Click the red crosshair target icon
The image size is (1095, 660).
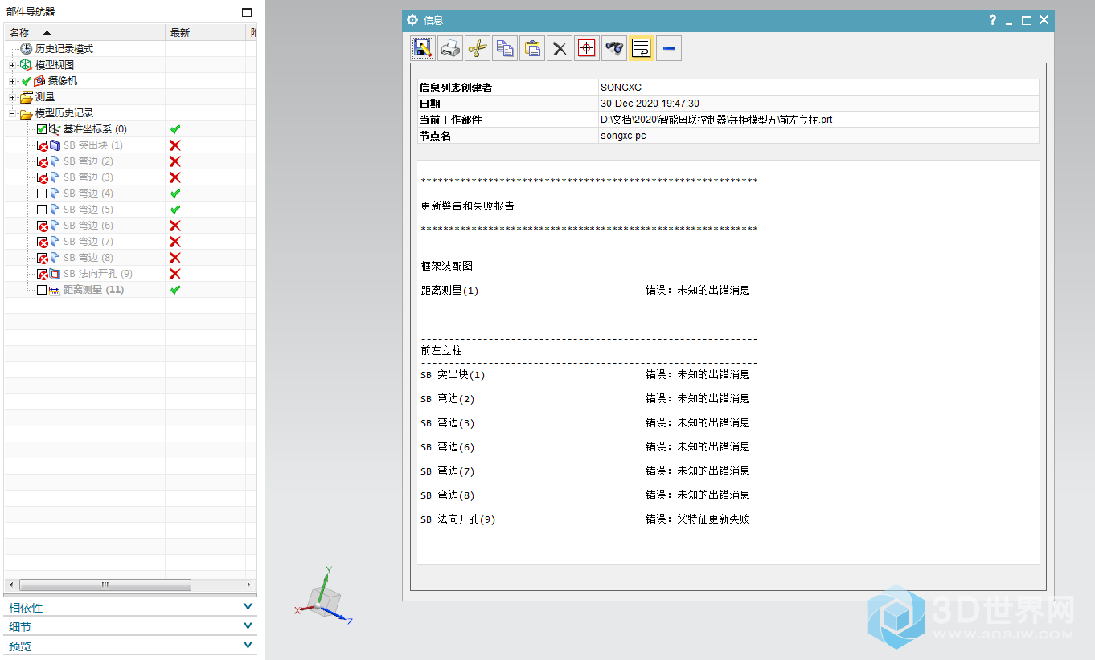coord(587,48)
